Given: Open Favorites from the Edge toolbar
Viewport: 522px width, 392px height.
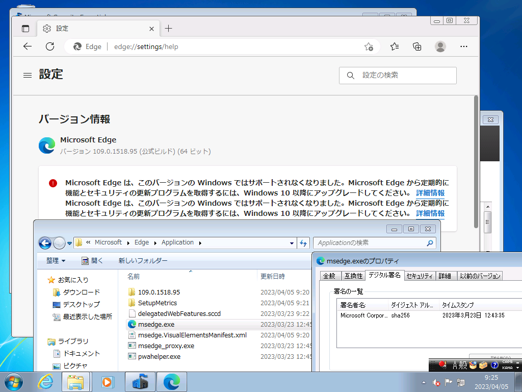Looking at the screenshot, I should pyautogui.click(x=394, y=46).
